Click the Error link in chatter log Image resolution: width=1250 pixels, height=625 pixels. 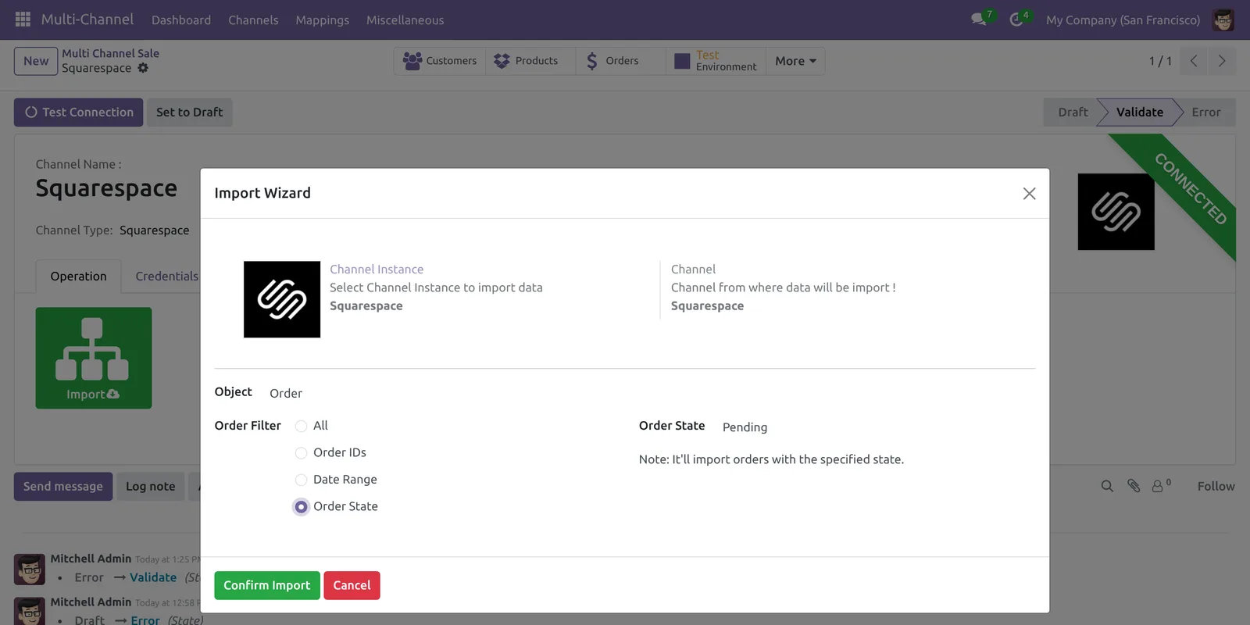coord(145,620)
